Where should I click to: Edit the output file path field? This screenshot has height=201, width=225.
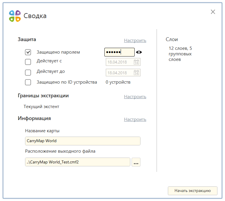[78, 162]
